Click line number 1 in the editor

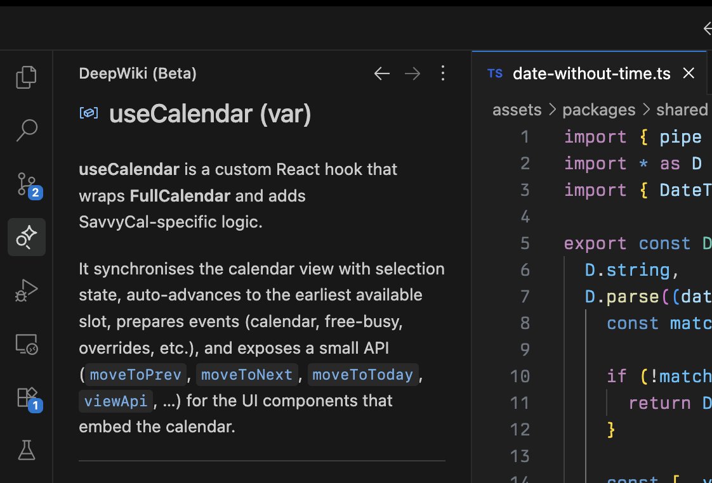click(525, 137)
